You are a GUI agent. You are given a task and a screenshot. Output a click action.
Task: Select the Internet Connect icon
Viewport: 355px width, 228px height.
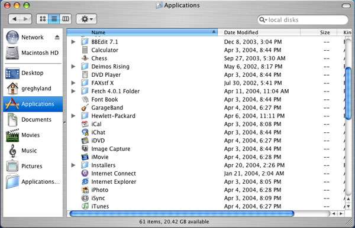[x=85, y=174]
